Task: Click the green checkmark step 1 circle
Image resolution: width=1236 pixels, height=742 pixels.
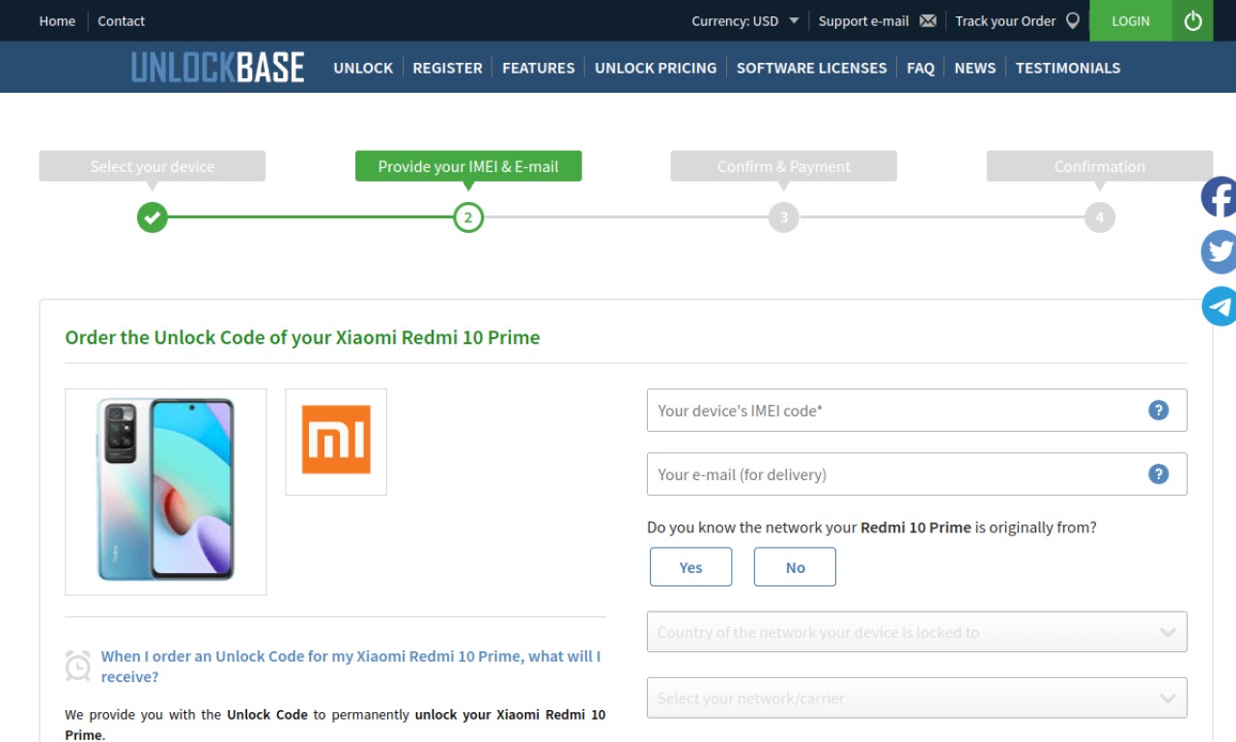Action: click(x=152, y=217)
